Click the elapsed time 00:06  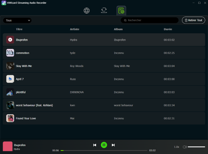(55, 151)
